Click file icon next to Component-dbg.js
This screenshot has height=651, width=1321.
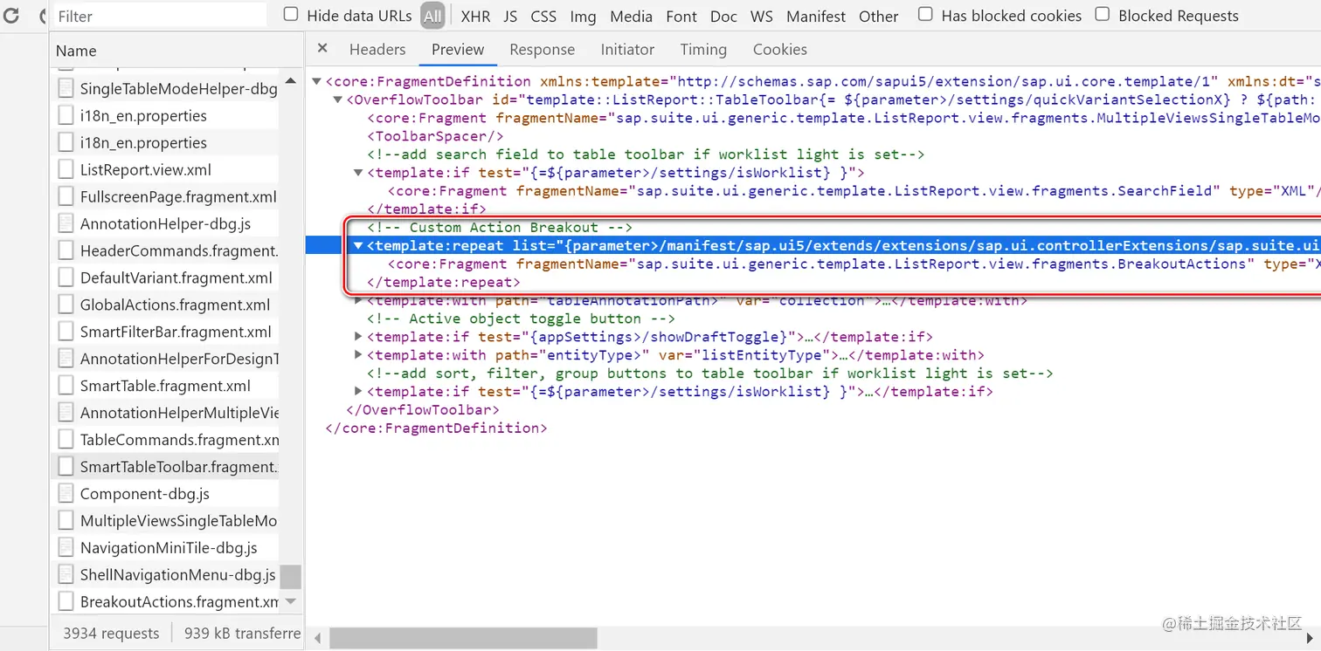[66, 494]
